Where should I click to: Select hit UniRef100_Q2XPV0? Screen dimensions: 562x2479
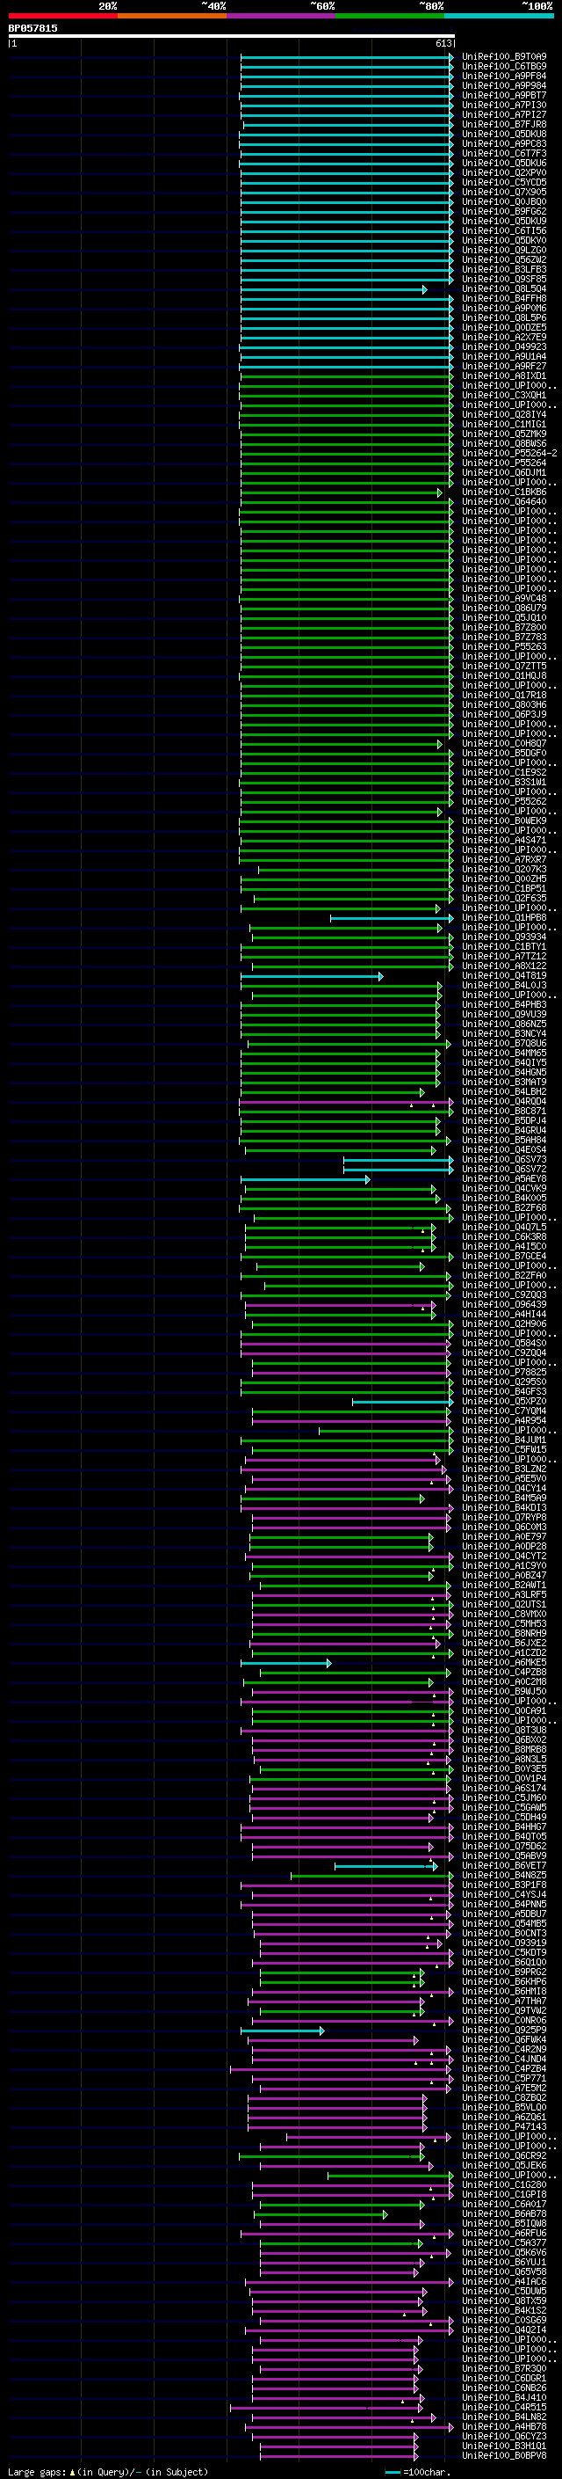coord(504,173)
